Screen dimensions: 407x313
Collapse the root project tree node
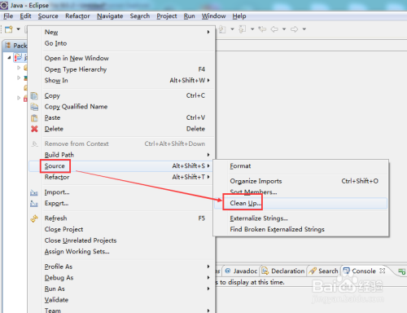tap(9, 57)
